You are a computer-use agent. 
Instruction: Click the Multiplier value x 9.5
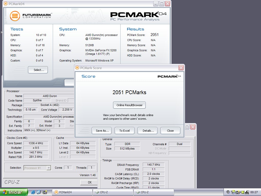(x=36, y=148)
